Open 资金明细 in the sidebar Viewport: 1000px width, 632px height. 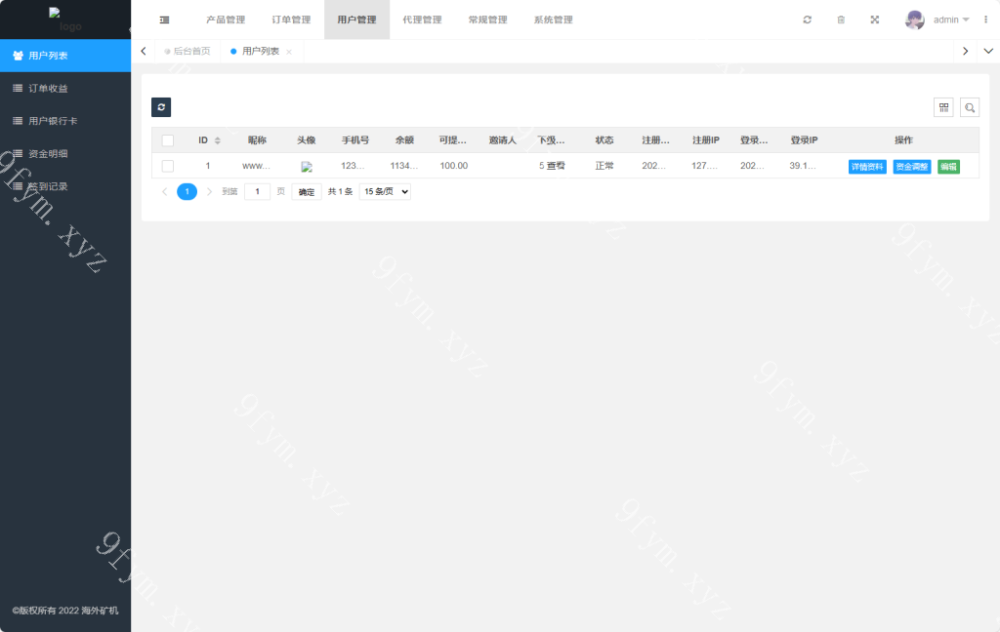tap(65, 153)
